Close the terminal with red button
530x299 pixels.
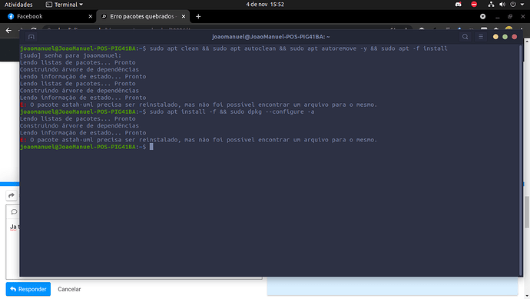pyautogui.click(x=515, y=37)
